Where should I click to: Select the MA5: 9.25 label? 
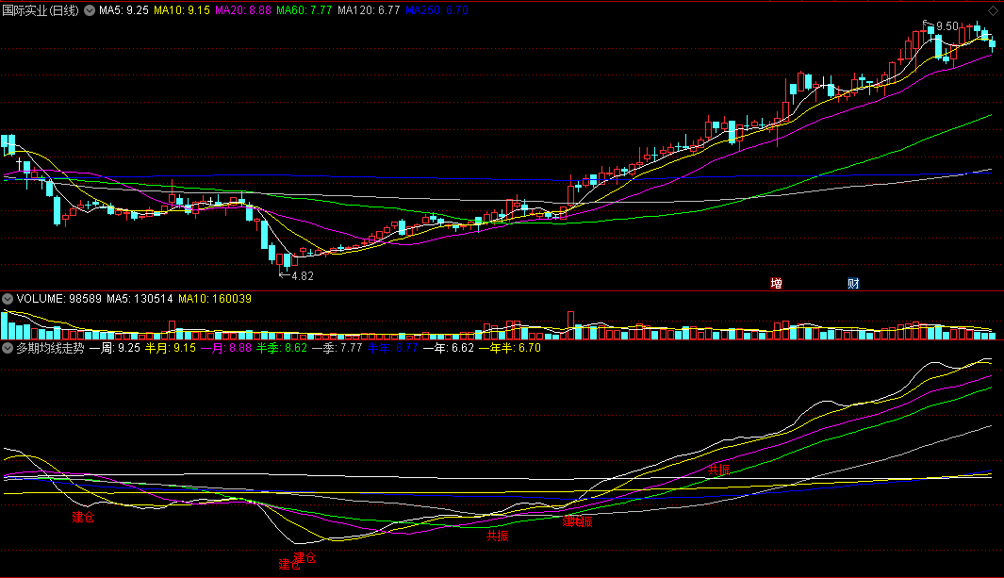pyautogui.click(x=123, y=10)
